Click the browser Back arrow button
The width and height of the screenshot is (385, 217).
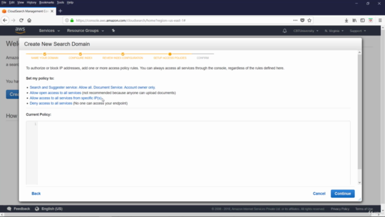(5, 20)
